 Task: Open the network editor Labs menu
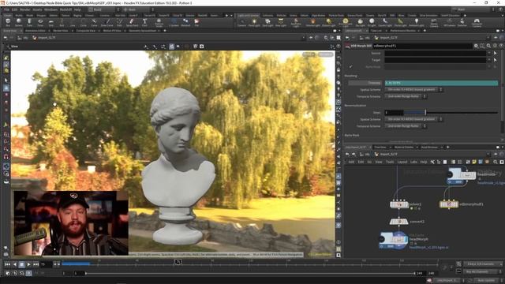click(x=413, y=162)
